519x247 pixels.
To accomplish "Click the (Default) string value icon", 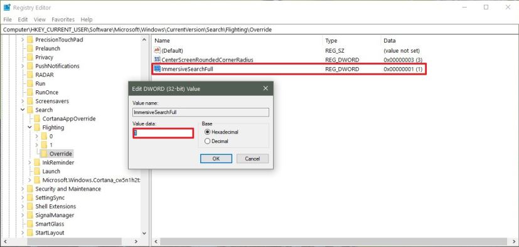I will click(x=158, y=50).
